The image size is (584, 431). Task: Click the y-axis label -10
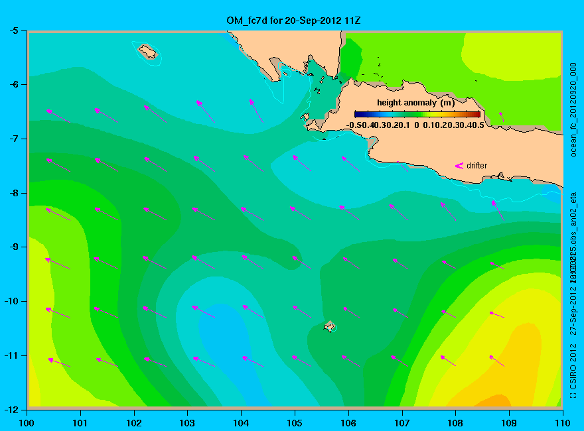11,301
